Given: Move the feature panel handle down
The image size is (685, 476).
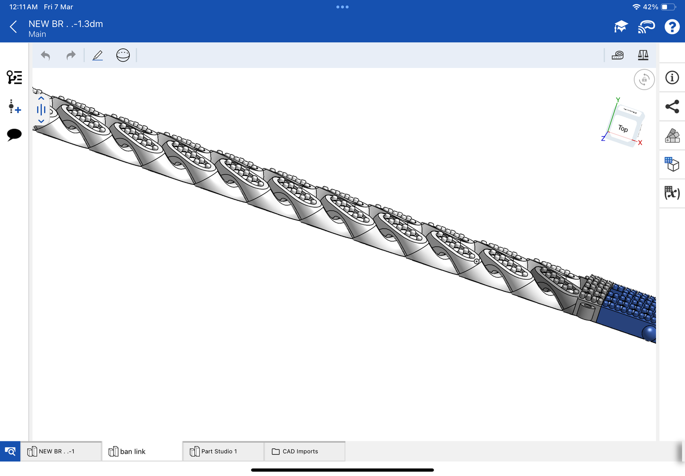Looking at the screenshot, I should pyautogui.click(x=41, y=121).
